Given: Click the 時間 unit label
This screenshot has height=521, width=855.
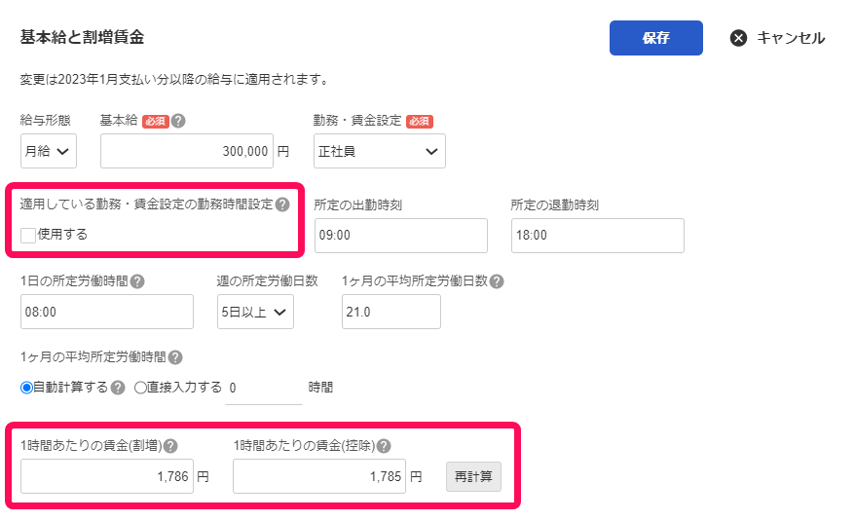Looking at the screenshot, I should coord(320,388).
